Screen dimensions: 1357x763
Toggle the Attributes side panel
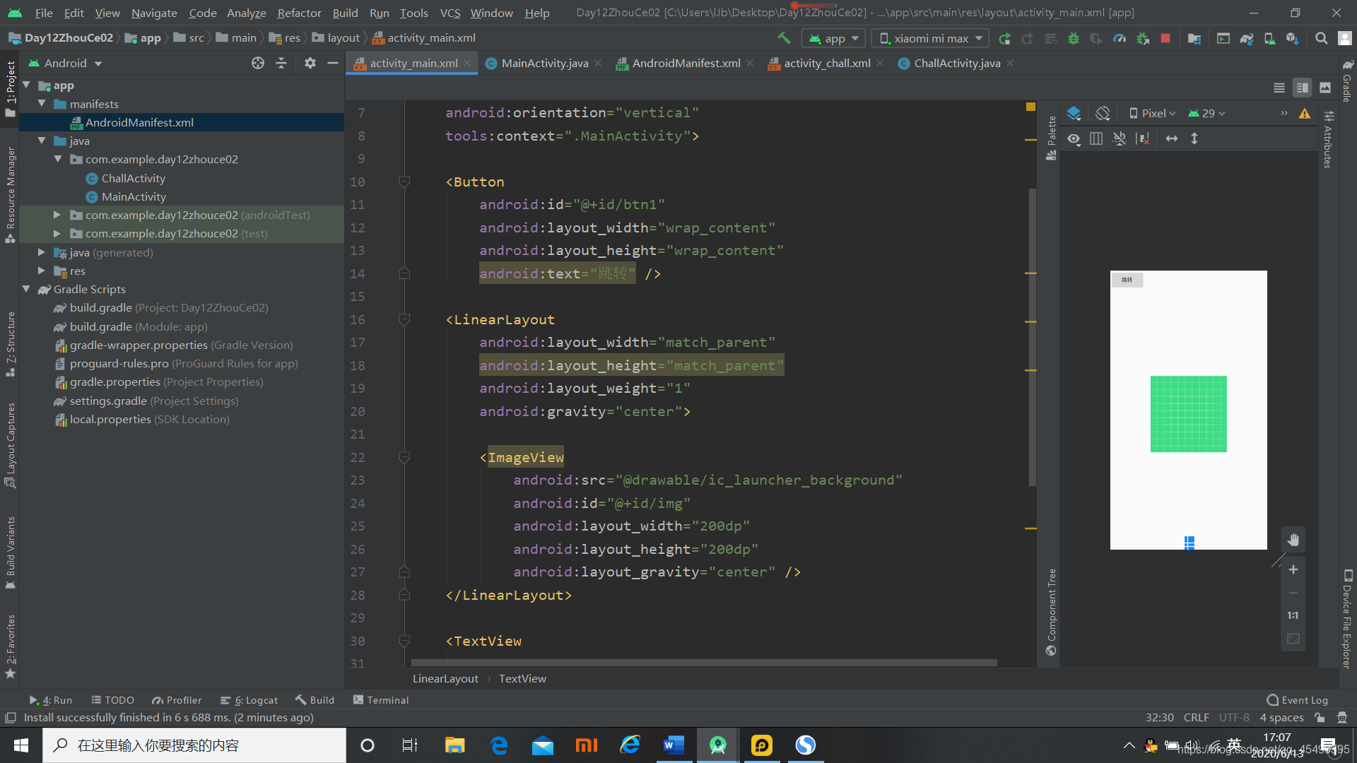(1329, 139)
